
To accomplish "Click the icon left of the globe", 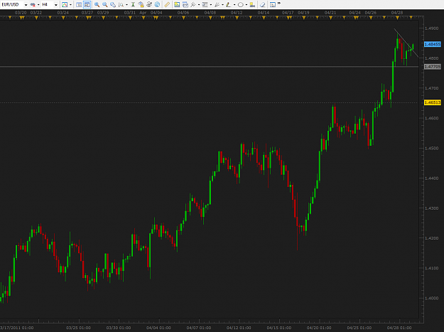I will click(x=149, y=4).
